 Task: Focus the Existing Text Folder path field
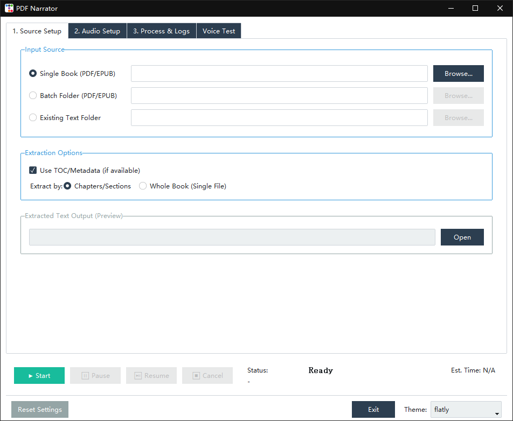(279, 118)
